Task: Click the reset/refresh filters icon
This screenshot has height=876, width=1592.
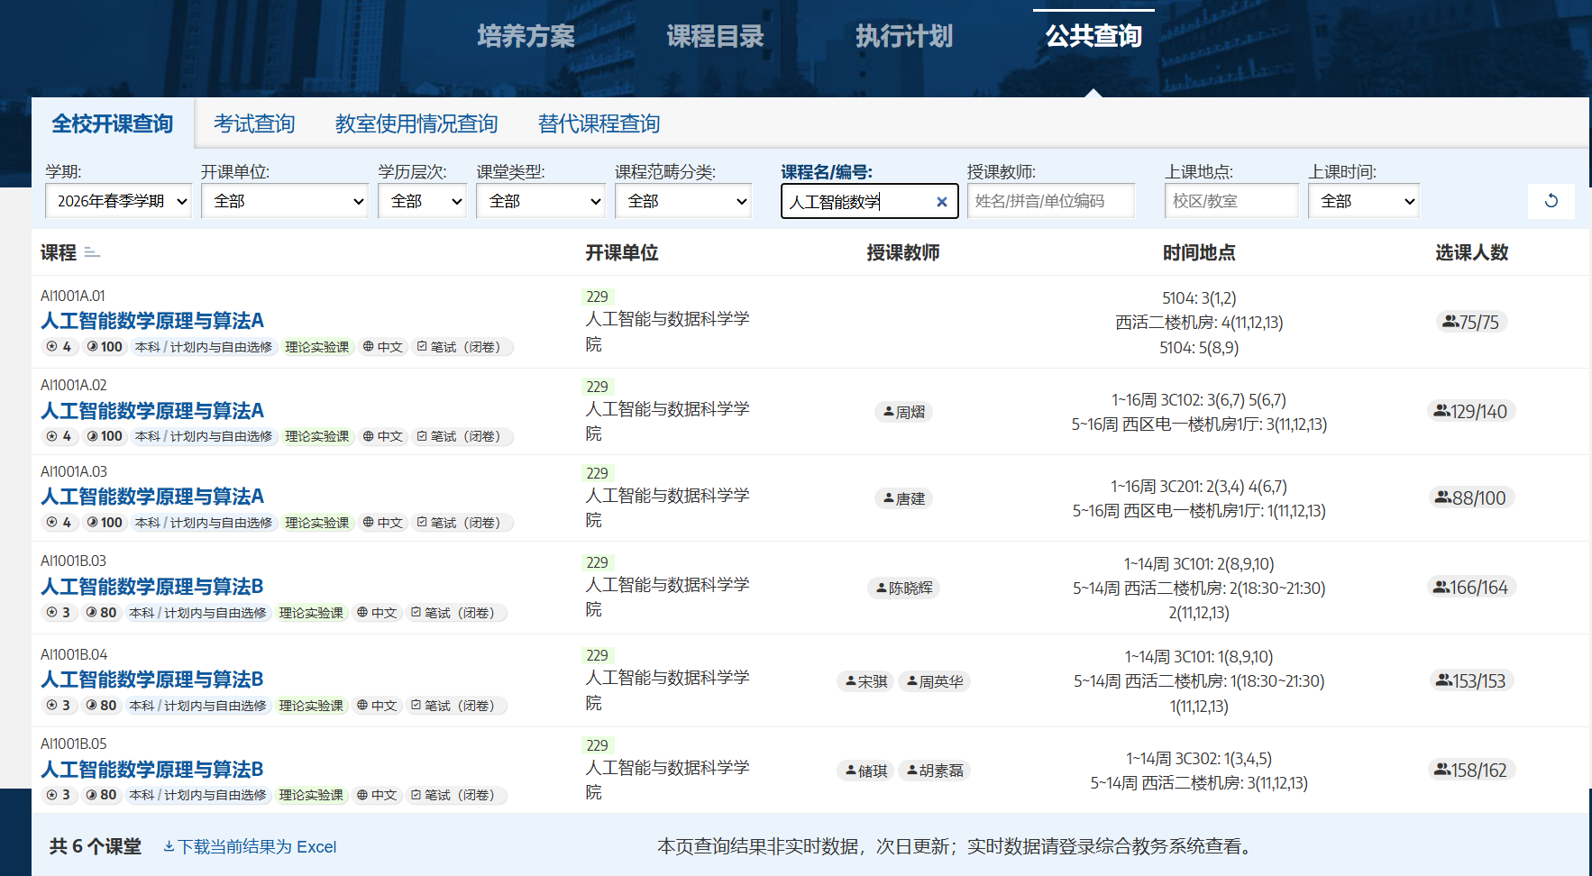Action: [1551, 201]
